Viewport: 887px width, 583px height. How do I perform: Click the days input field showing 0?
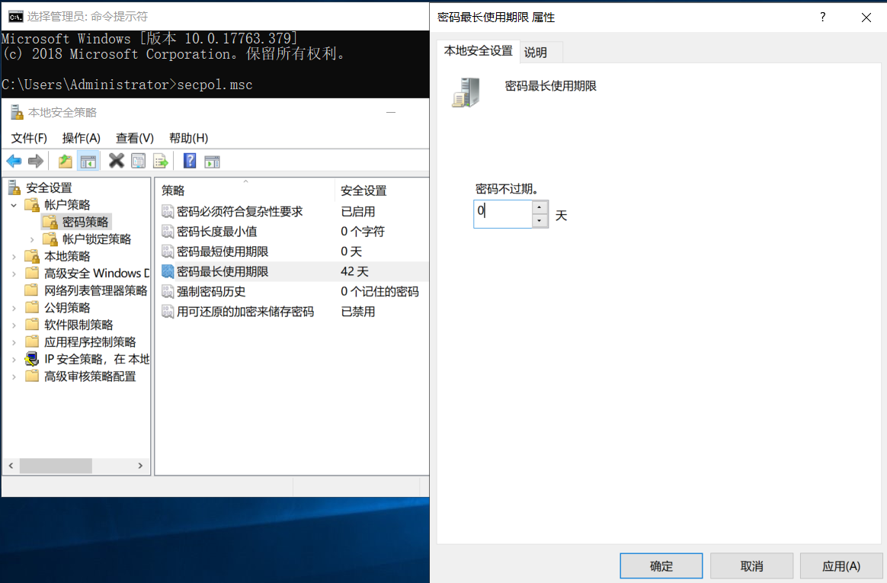tap(503, 213)
